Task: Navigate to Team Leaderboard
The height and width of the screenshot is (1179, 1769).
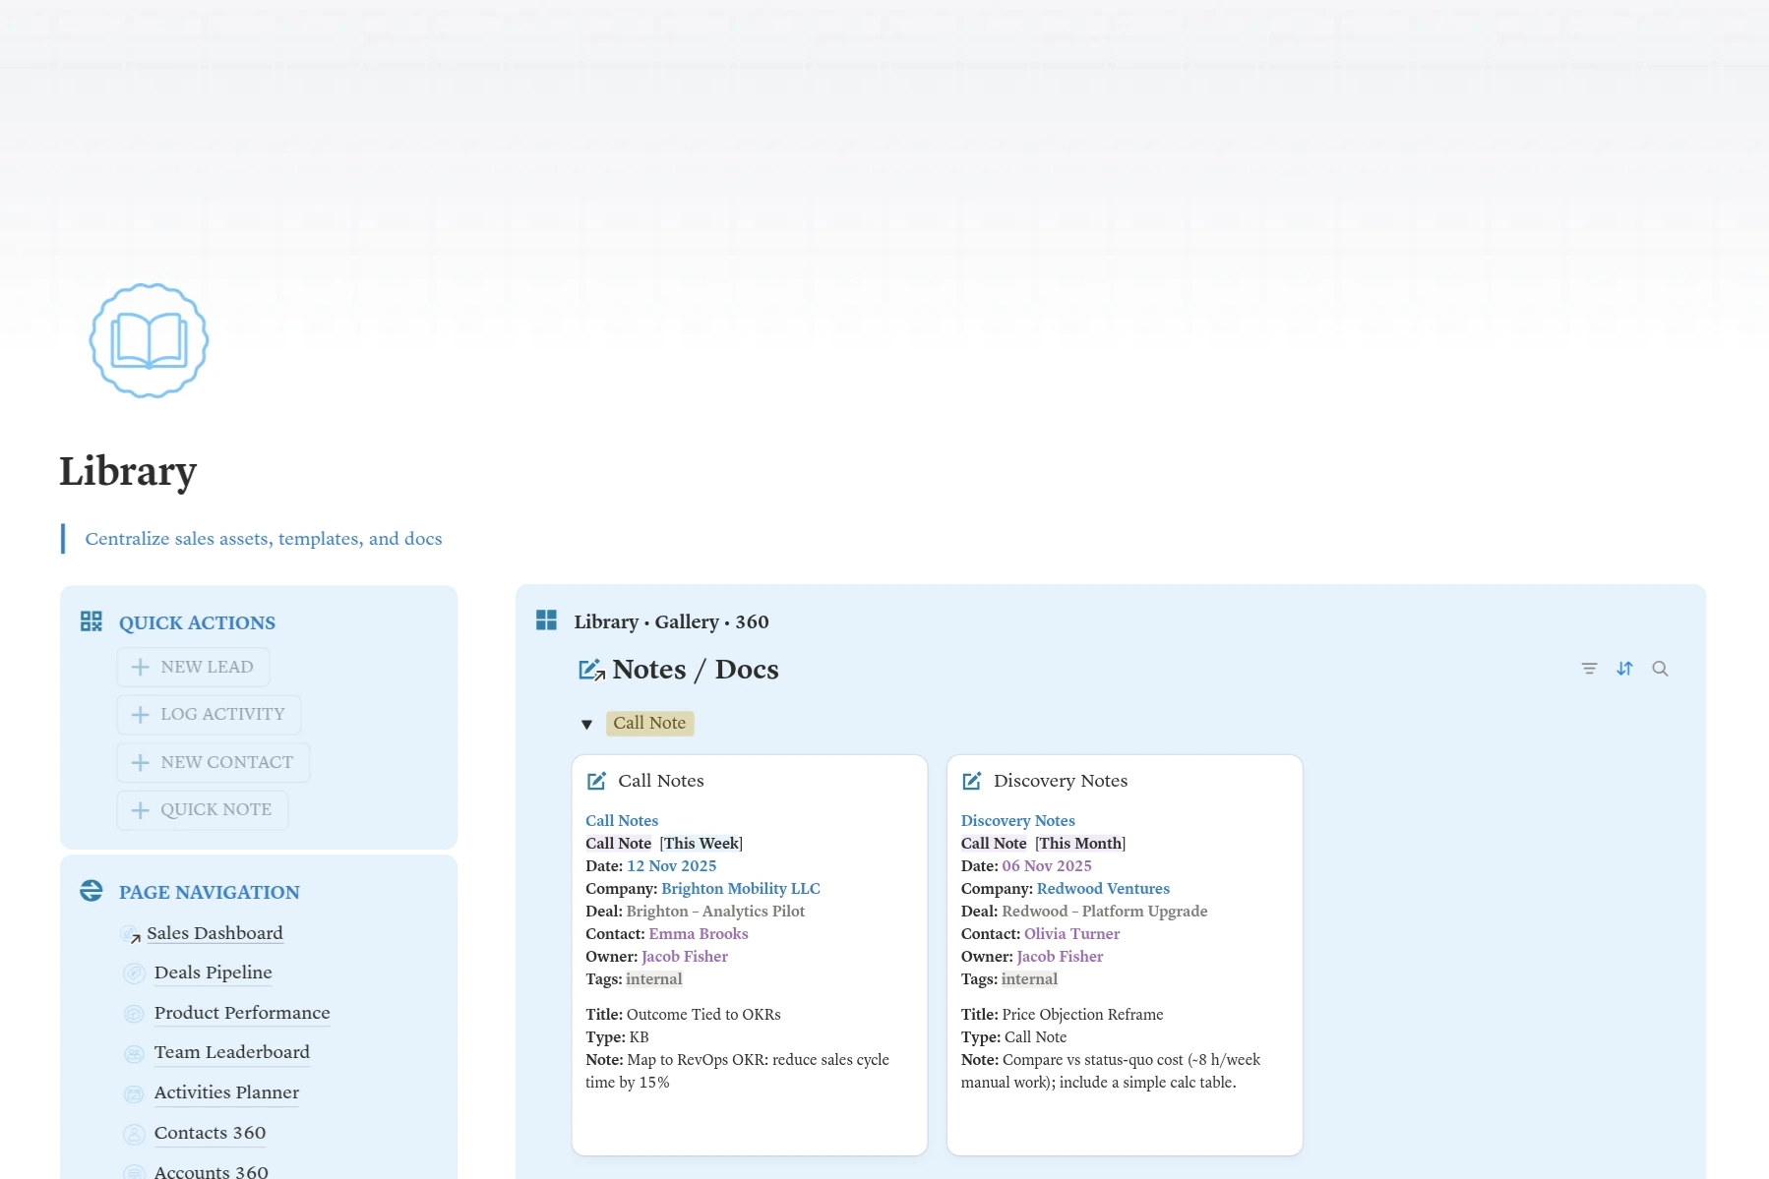Action: [231, 1052]
